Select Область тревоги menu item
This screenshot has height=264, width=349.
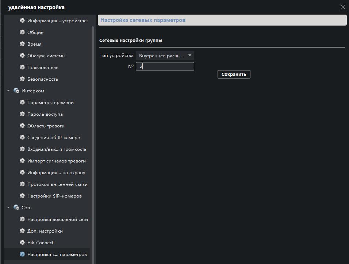click(x=46, y=126)
